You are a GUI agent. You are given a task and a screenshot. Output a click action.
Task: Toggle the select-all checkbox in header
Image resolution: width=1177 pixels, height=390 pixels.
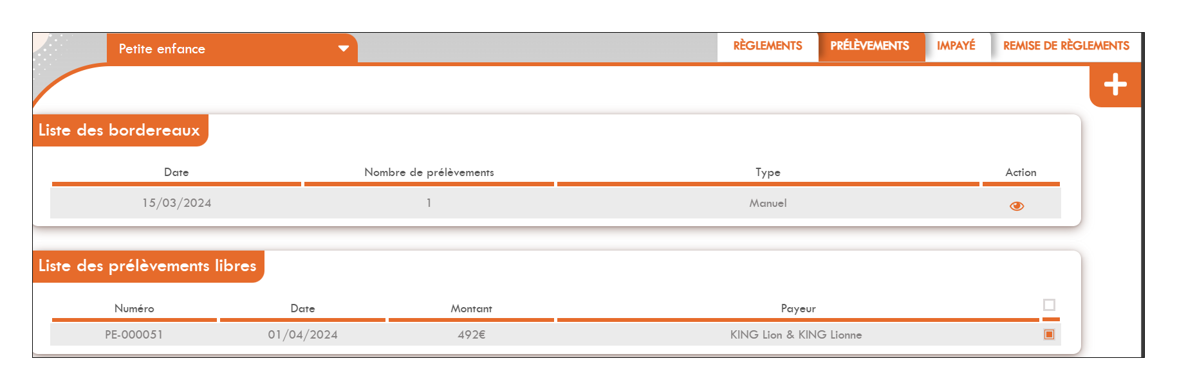click(1049, 305)
